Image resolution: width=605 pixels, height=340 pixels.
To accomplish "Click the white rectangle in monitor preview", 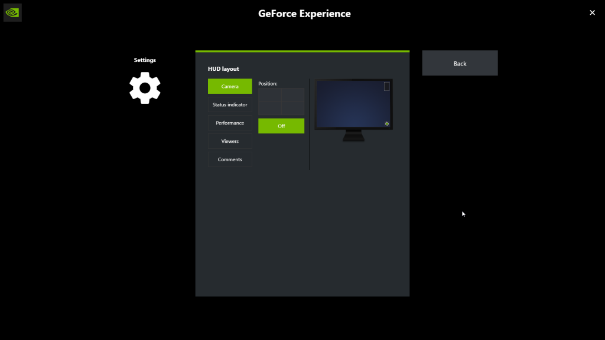I will pyautogui.click(x=386, y=87).
